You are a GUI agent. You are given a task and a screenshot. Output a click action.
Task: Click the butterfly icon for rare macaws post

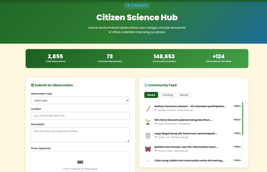(148, 149)
